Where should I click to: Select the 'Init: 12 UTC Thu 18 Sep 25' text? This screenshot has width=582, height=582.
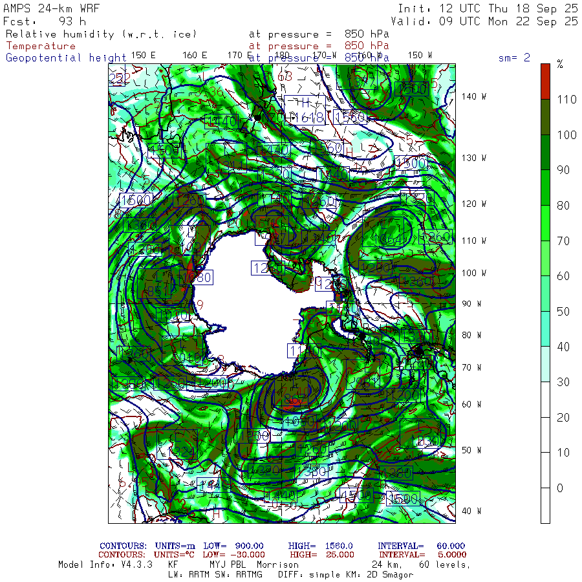488,8
